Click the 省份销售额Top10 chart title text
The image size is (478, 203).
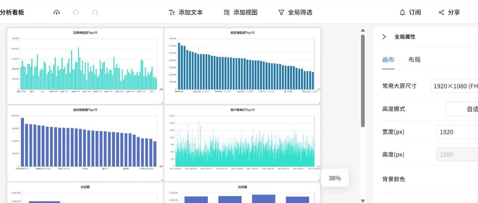(85, 110)
